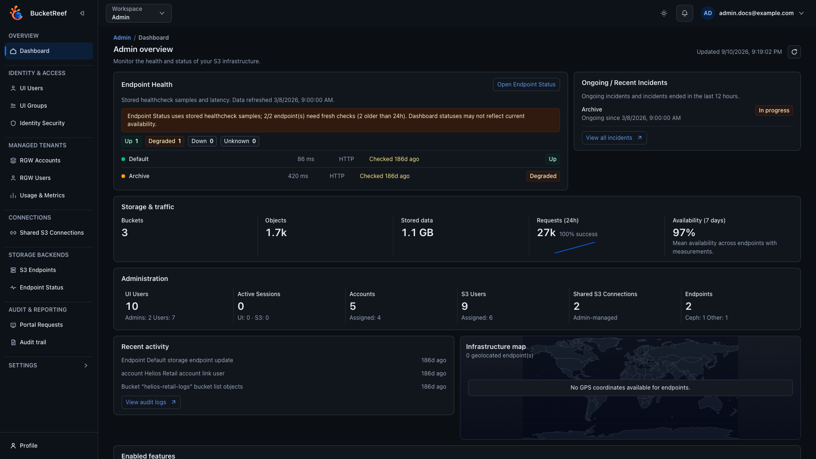816x459 pixels.
Task: Click the Usage & Metrics chart icon
Action: click(13, 195)
